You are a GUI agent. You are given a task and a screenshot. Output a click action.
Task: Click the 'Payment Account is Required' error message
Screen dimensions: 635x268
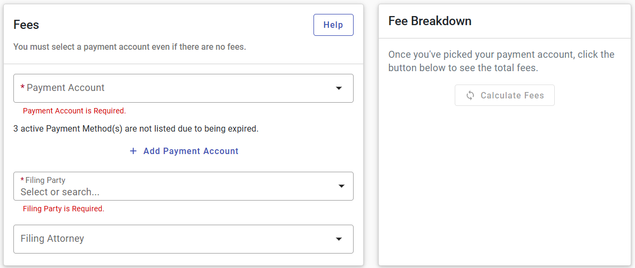(x=74, y=111)
